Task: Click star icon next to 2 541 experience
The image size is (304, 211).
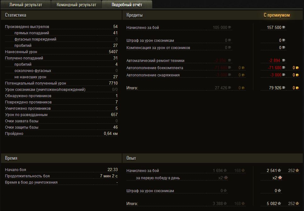Action: [x=279, y=171]
